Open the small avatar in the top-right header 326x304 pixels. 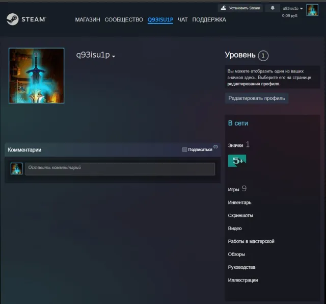(312, 10)
